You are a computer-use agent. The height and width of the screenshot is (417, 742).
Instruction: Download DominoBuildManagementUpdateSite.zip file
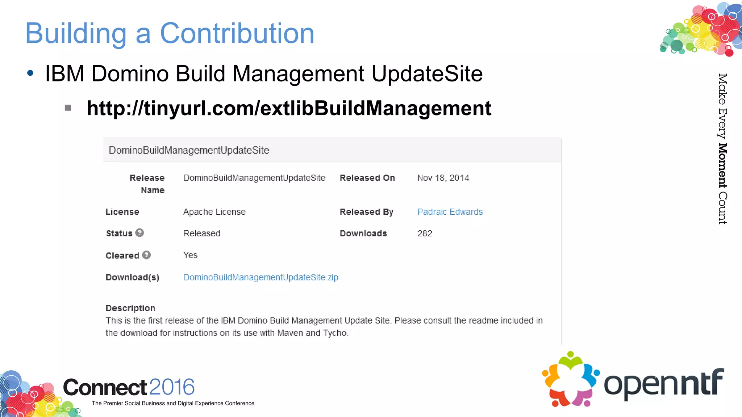261,277
